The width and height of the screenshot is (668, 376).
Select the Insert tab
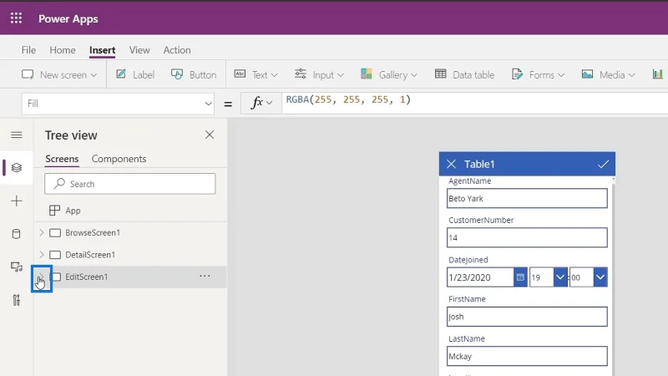(102, 50)
